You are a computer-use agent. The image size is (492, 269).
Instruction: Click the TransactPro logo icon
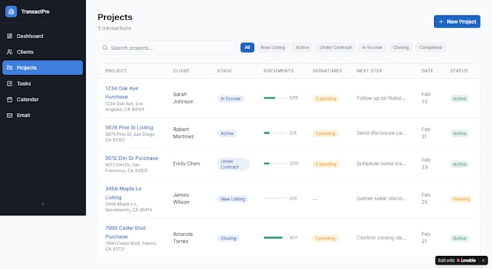tap(11, 12)
